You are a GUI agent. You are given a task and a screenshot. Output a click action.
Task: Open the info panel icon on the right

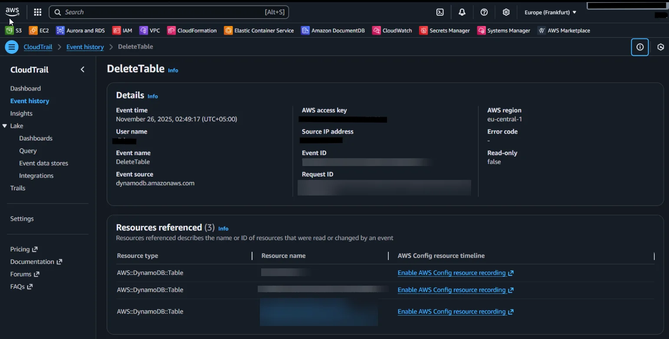coord(639,47)
